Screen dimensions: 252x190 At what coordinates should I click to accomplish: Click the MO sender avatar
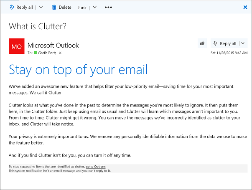[16, 46]
